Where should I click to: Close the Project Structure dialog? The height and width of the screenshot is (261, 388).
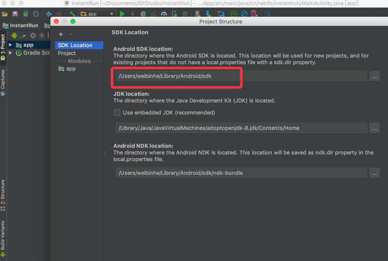pos(56,21)
